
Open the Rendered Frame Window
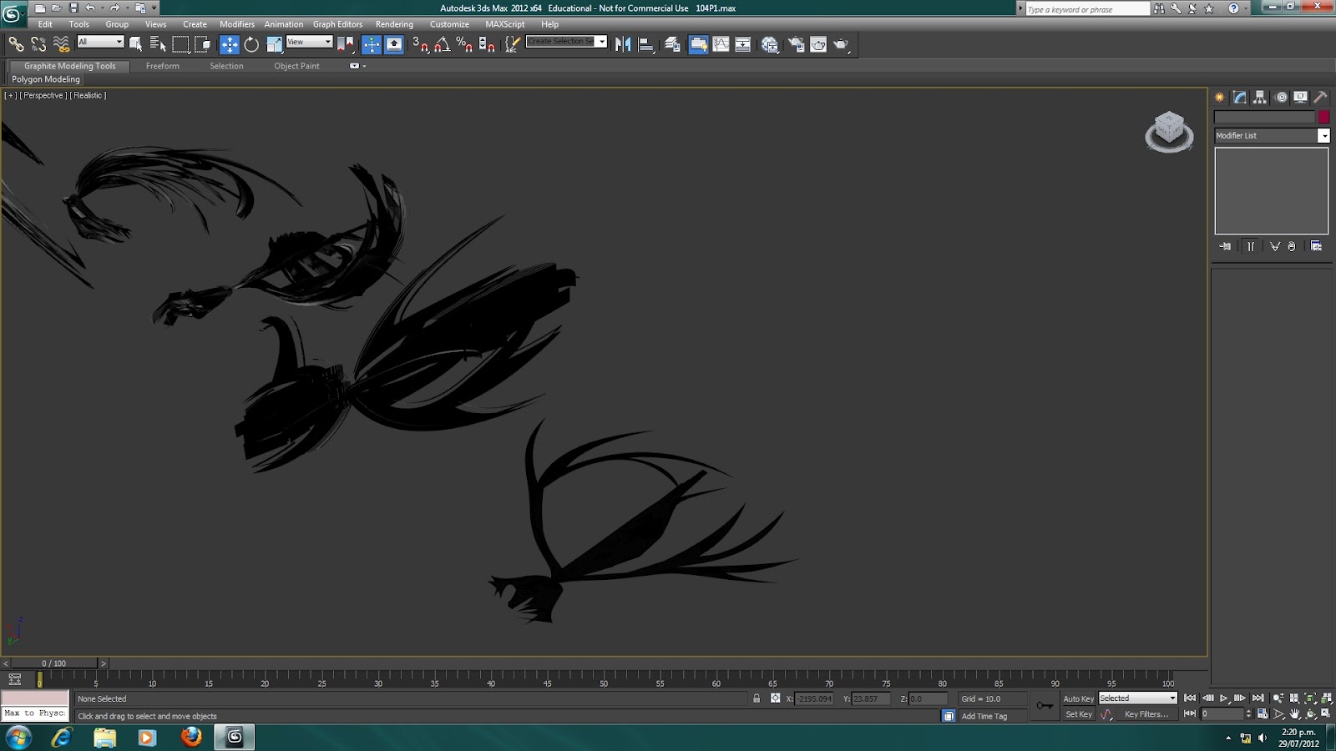tap(818, 44)
